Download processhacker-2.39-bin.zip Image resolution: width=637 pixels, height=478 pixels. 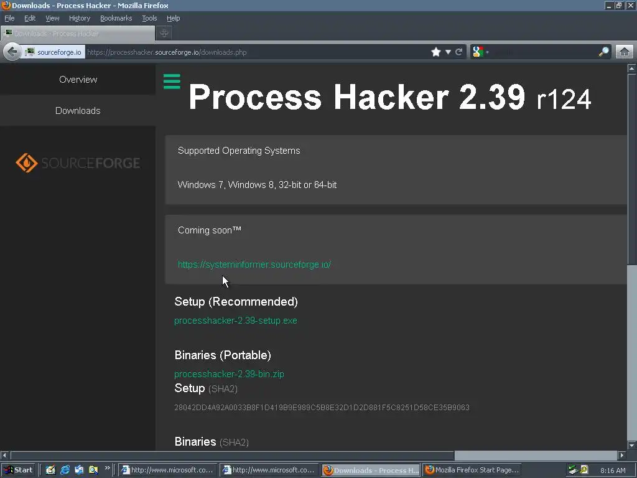point(229,374)
